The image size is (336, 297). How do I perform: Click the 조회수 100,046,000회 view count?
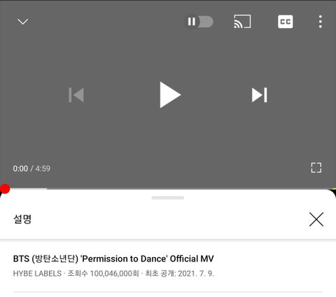coord(104,273)
